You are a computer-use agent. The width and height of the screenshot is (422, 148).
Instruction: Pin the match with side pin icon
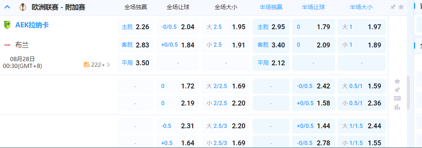click(397, 90)
